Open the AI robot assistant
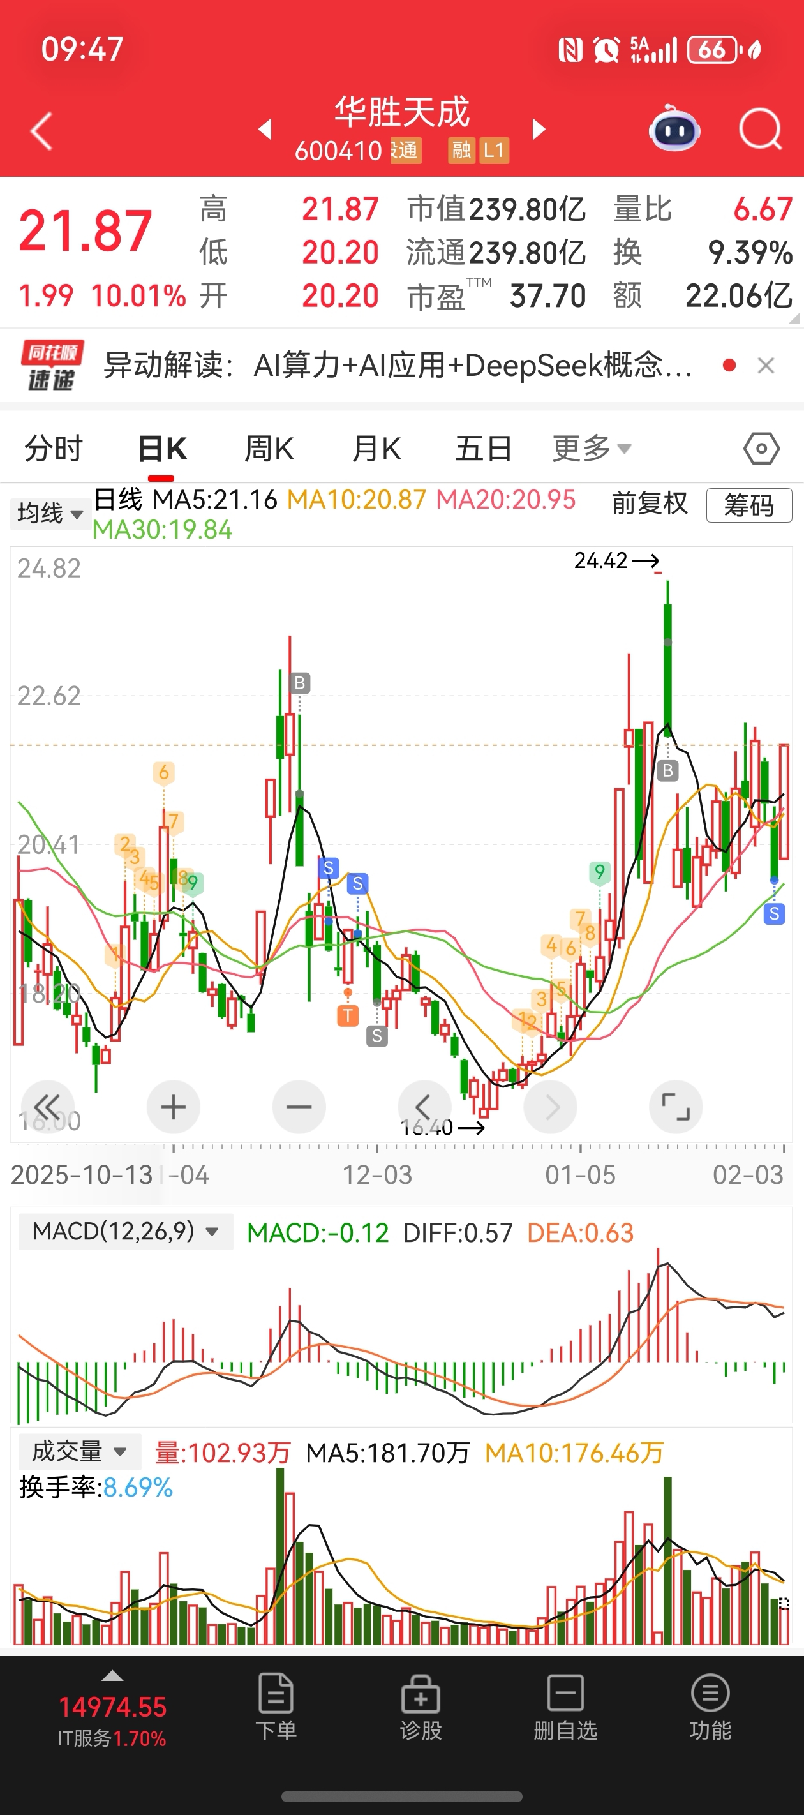 (x=674, y=129)
